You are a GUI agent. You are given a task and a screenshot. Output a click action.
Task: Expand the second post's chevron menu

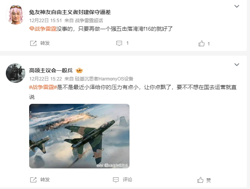[x=237, y=65]
